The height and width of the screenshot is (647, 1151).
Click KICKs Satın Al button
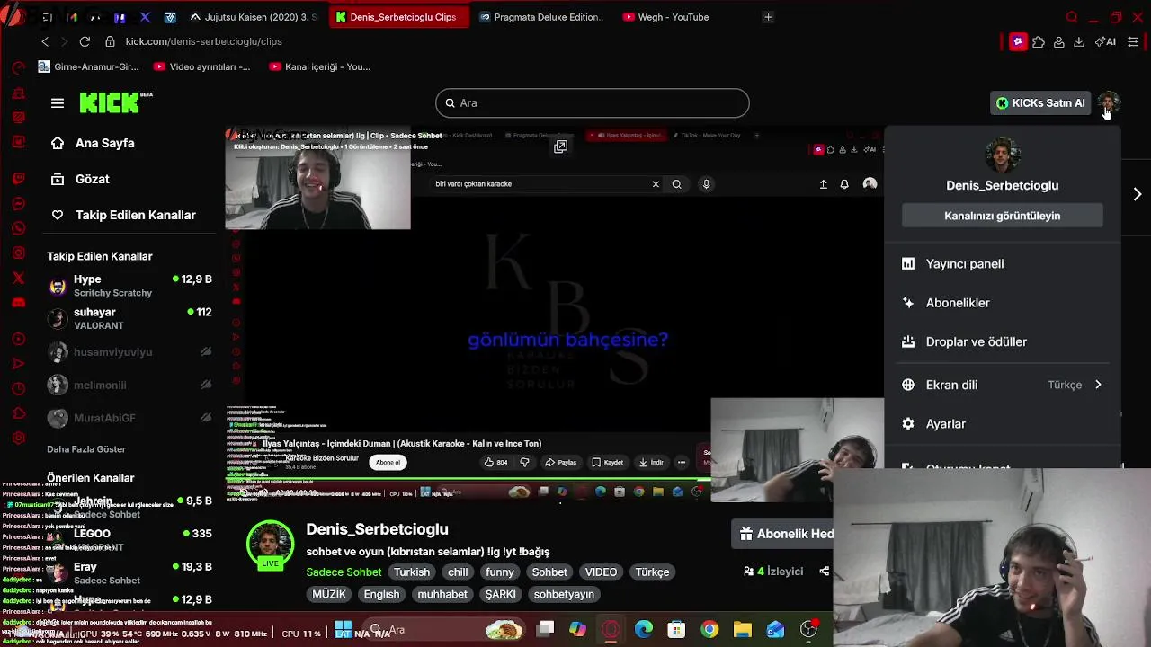1040,102
